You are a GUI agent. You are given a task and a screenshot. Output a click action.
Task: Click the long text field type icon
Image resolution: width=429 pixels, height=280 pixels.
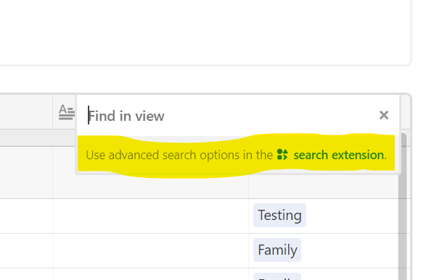click(x=67, y=112)
